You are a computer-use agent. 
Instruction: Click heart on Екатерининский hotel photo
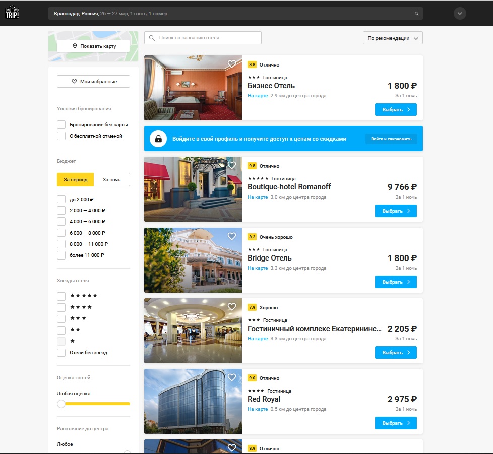(232, 307)
